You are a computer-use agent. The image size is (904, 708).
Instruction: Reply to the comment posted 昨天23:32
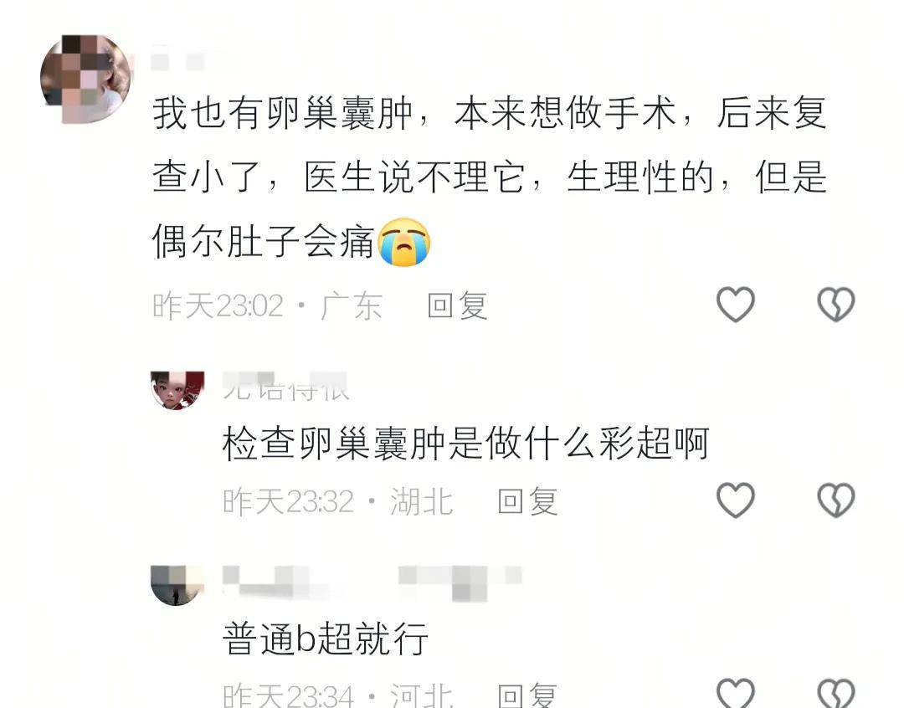click(x=527, y=501)
